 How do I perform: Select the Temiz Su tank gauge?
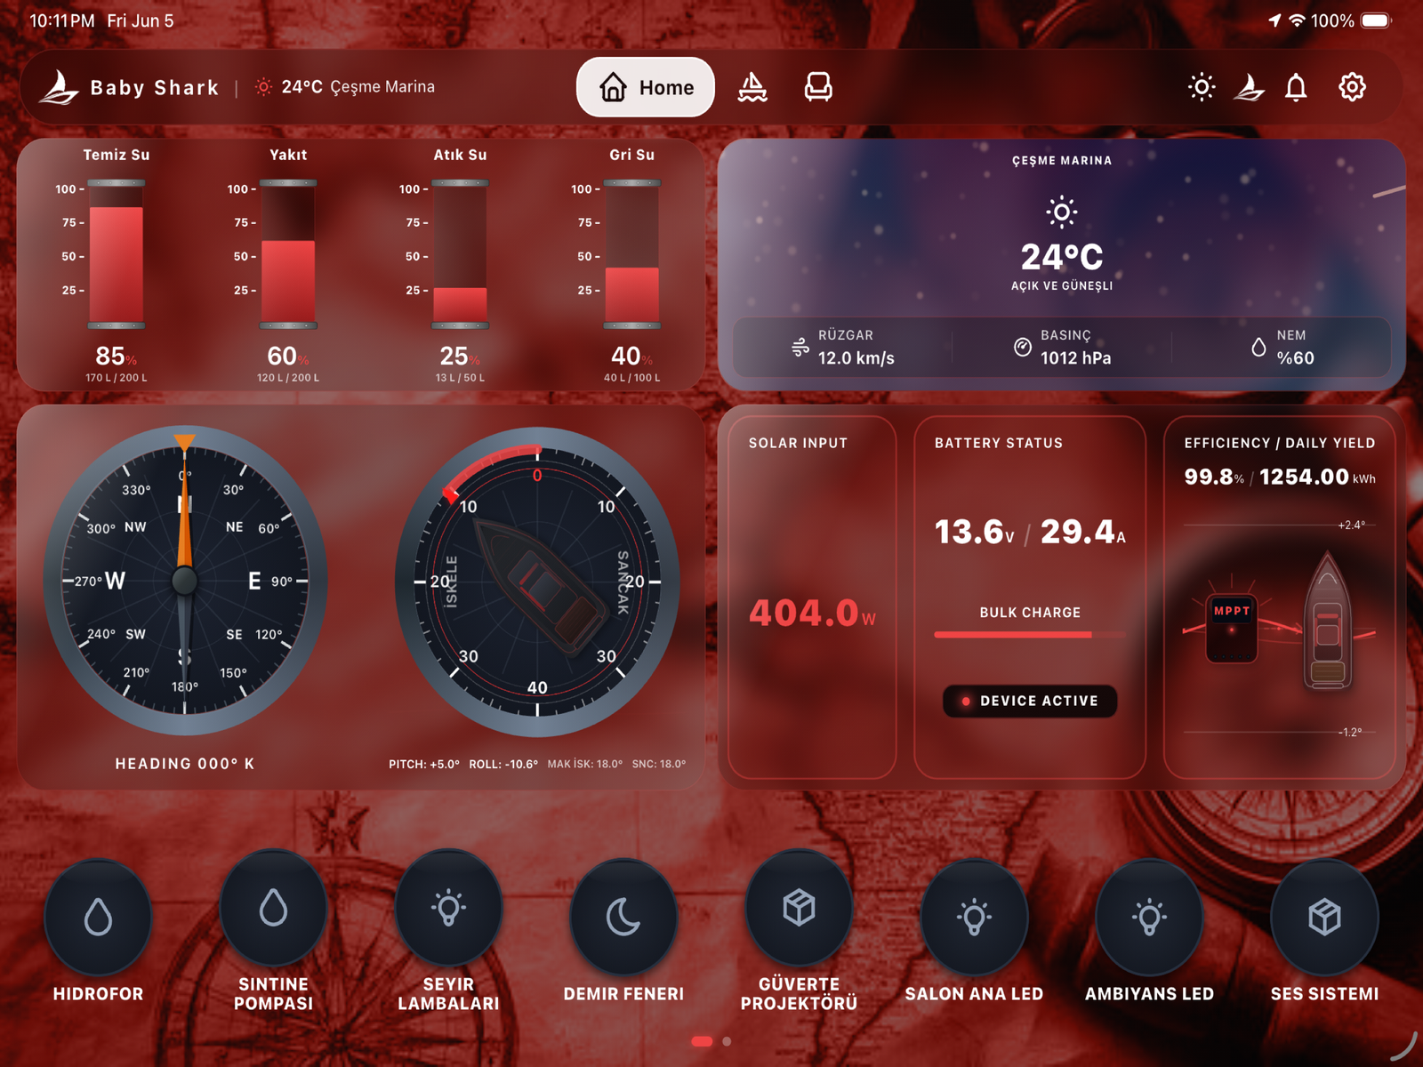tap(117, 254)
